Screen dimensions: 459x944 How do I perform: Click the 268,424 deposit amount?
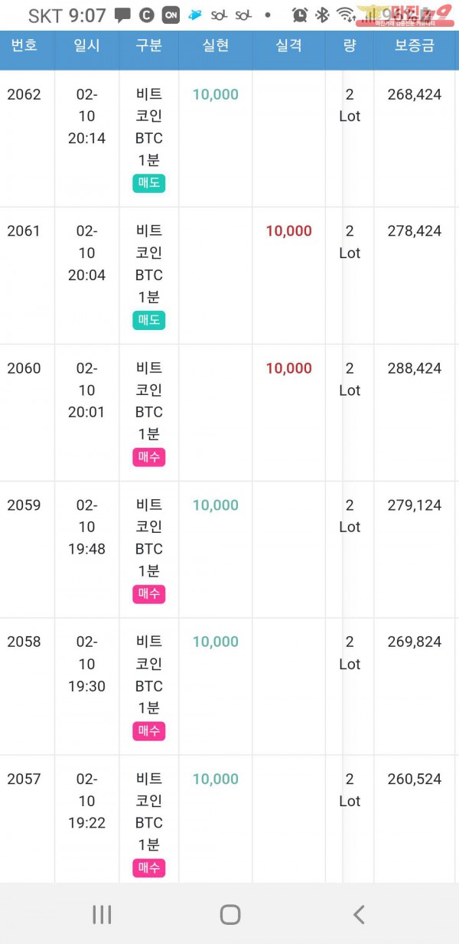point(415,94)
